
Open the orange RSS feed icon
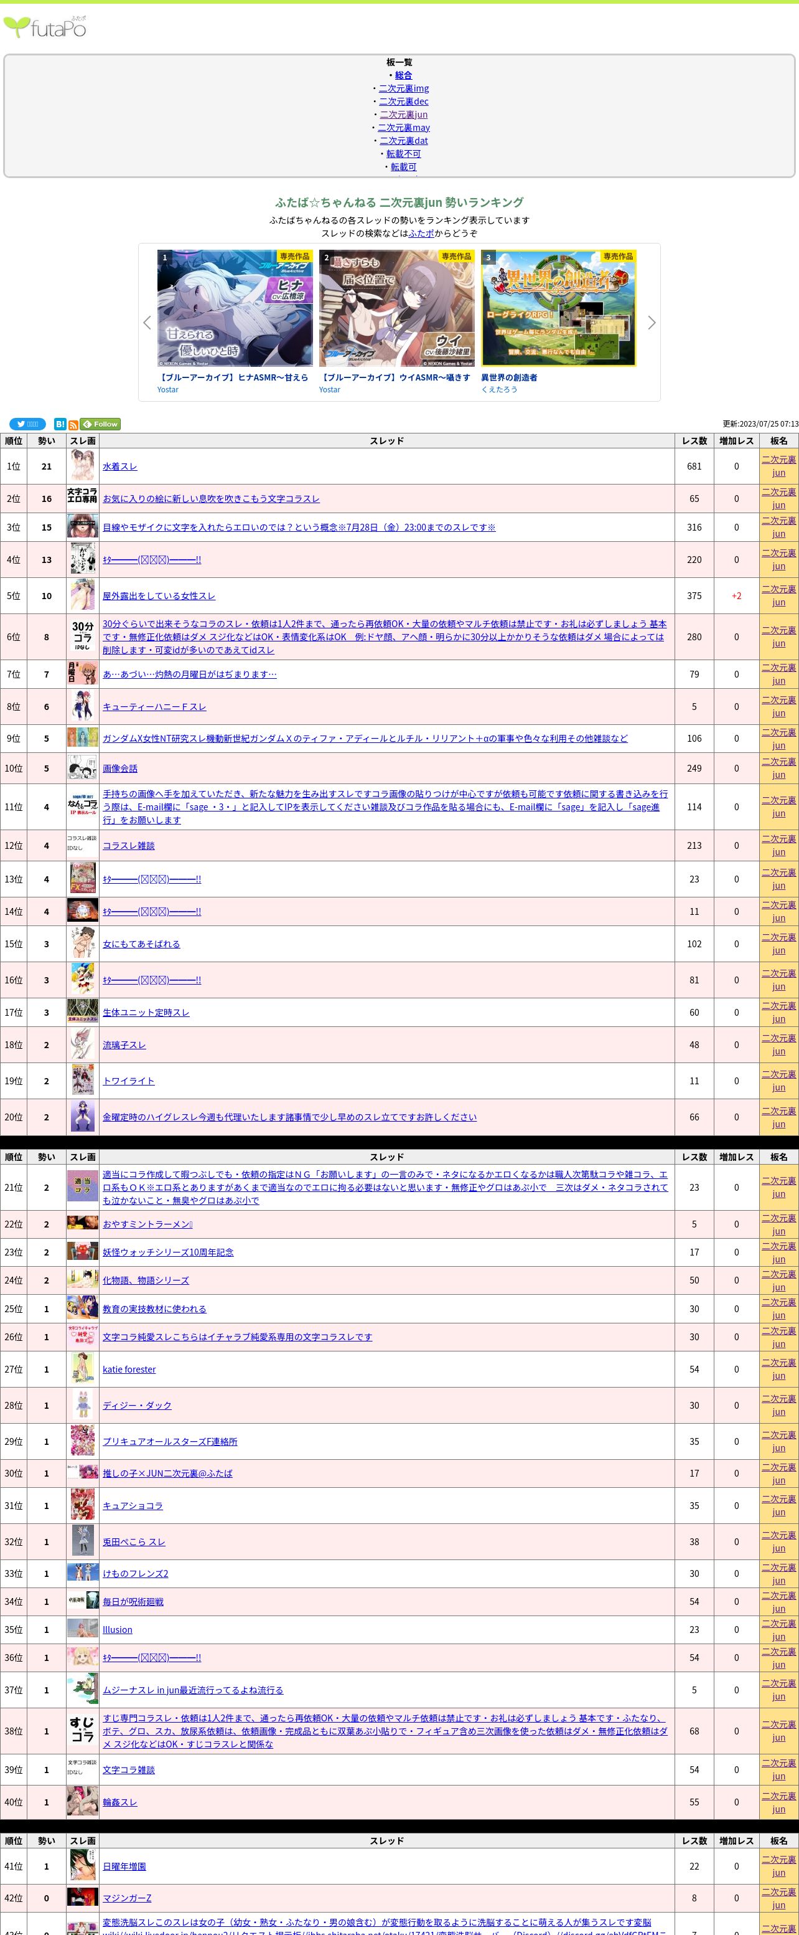tap(73, 425)
